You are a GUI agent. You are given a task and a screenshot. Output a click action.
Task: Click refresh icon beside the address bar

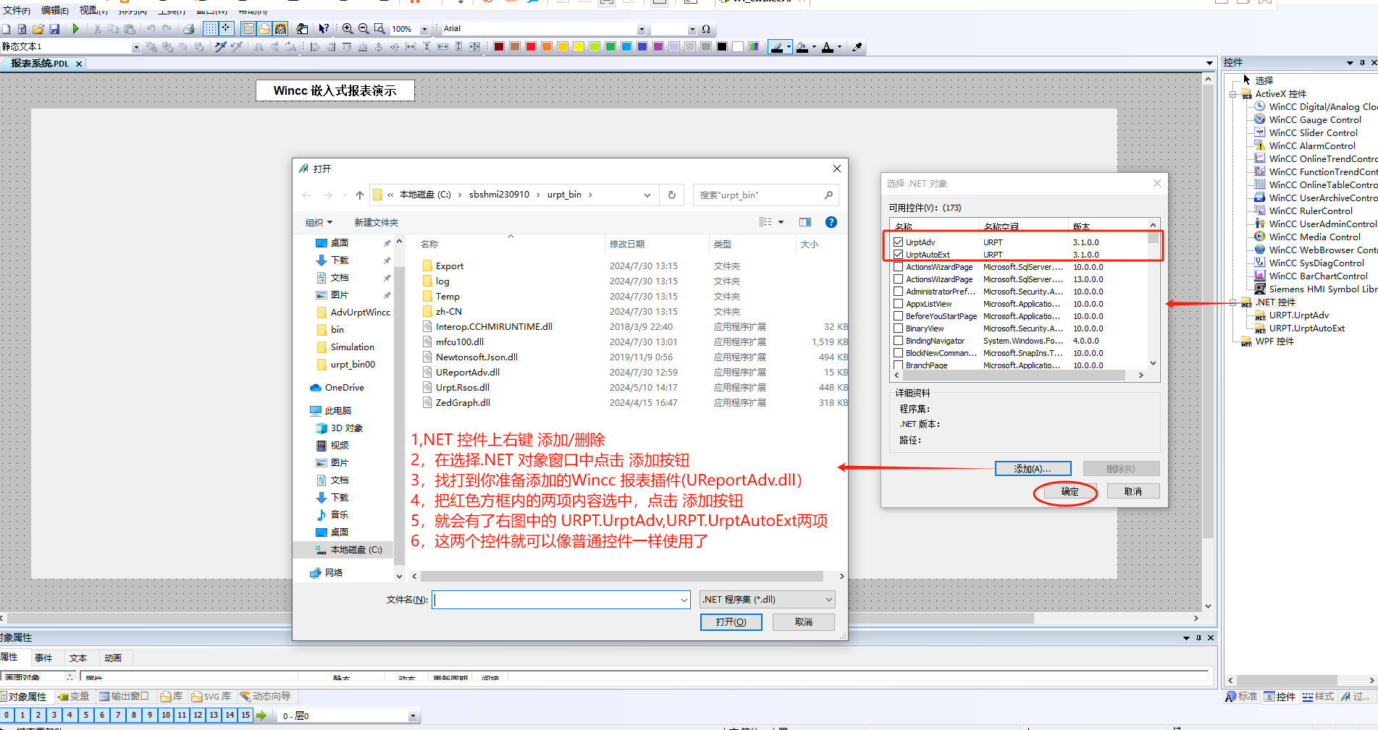pyautogui.click(x=672, y=195)
